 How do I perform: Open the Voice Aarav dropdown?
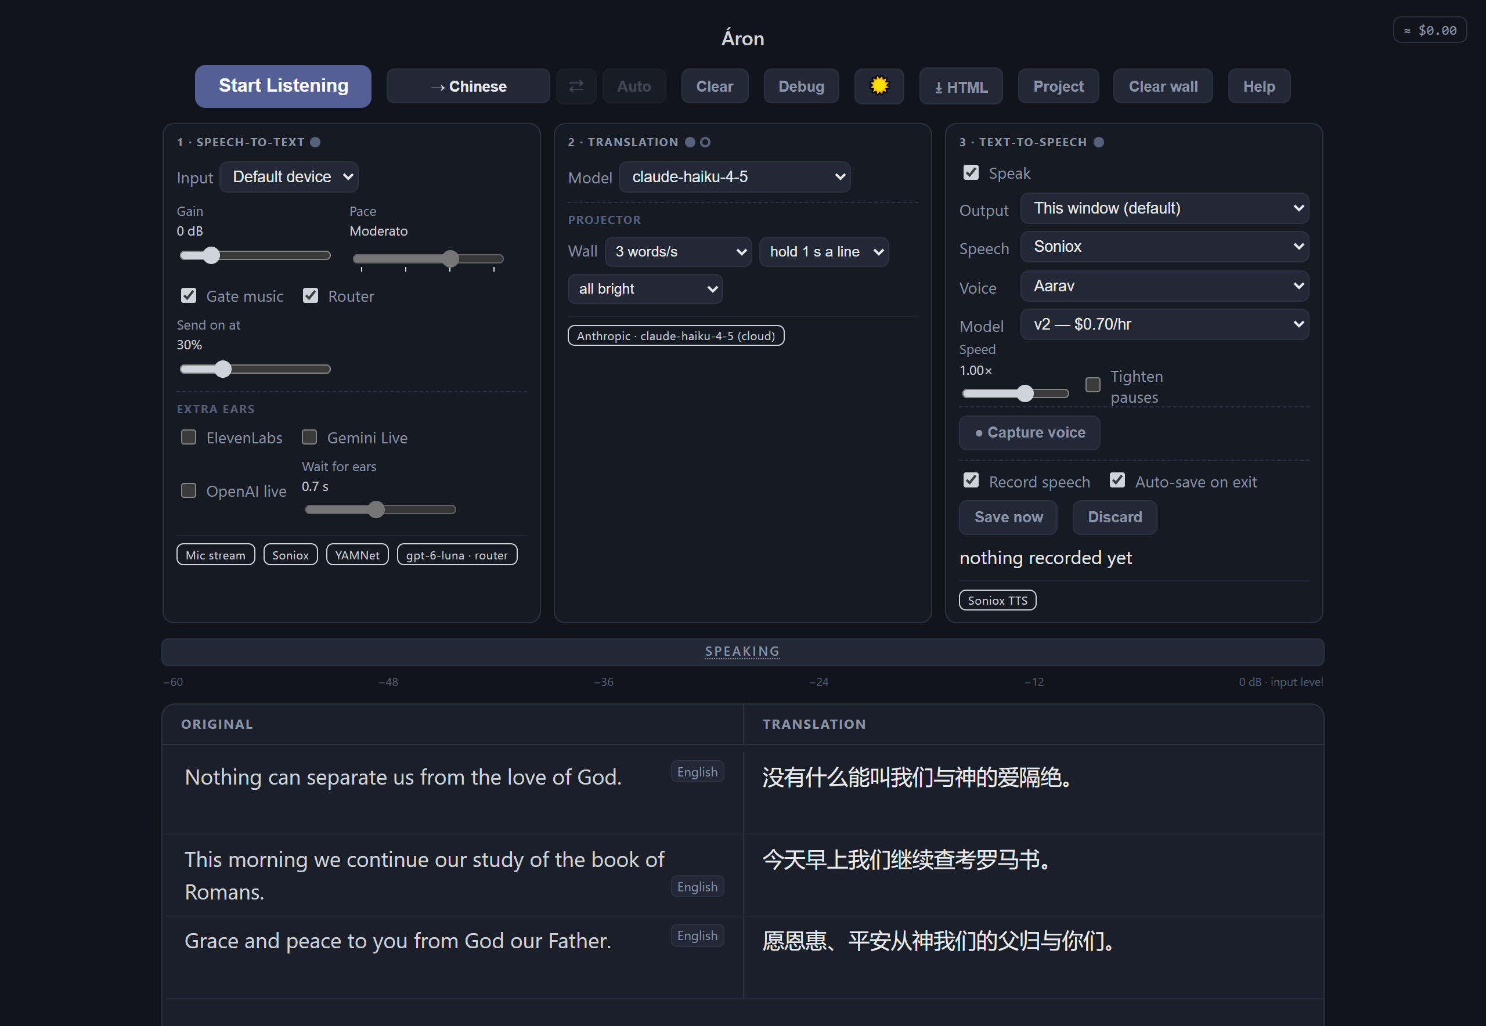(1164, 286)
